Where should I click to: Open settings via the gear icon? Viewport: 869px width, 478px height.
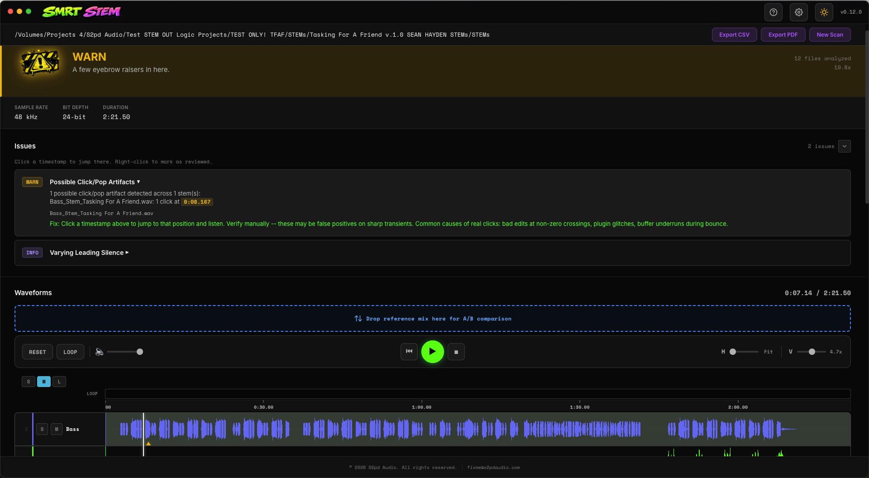pos(798,12)
